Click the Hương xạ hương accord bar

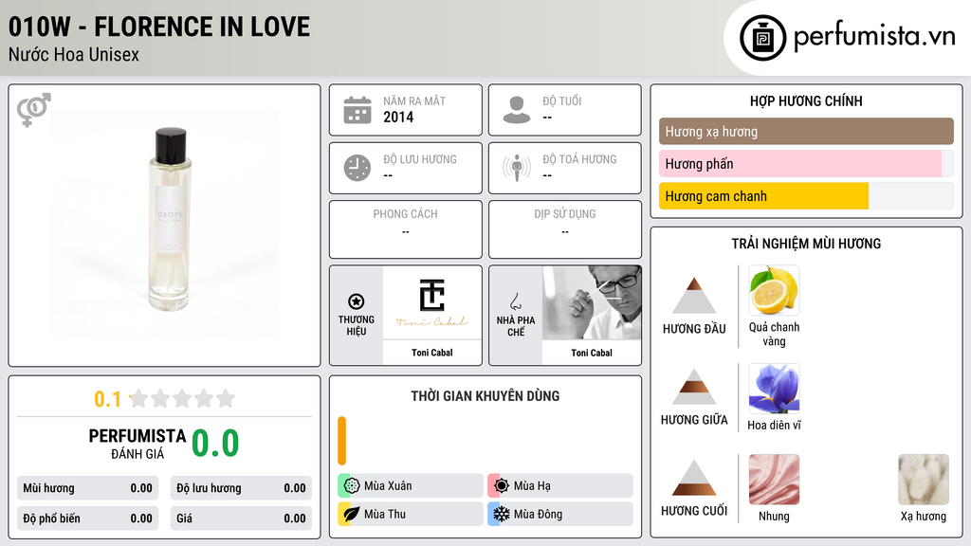pyautogui.click(x=806, y=131)
